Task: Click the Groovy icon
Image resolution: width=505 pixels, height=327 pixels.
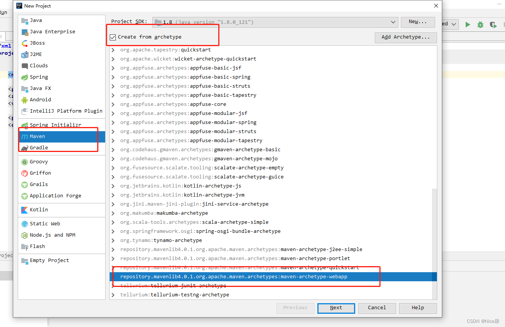Action: (25, 162)
